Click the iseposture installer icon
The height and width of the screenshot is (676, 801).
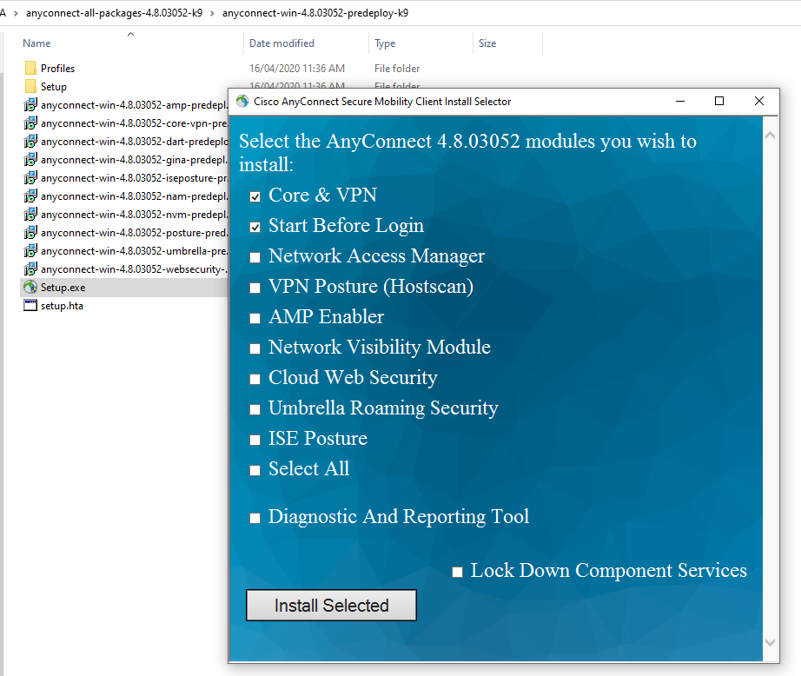pyautogui.click(x=30, y=178)
